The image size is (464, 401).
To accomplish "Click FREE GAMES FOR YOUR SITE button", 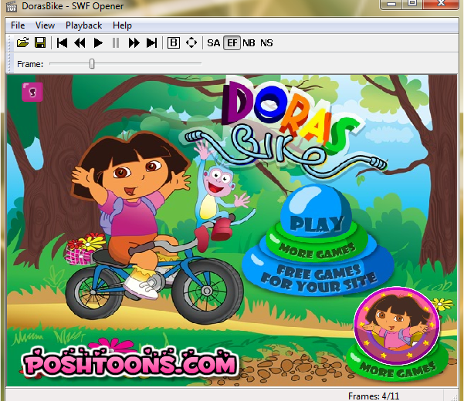I will [318, 278].
